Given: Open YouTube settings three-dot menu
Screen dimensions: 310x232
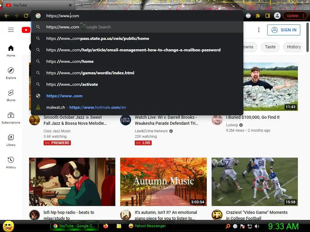Looking at the screenshot, I should click(x=259, y=30).
